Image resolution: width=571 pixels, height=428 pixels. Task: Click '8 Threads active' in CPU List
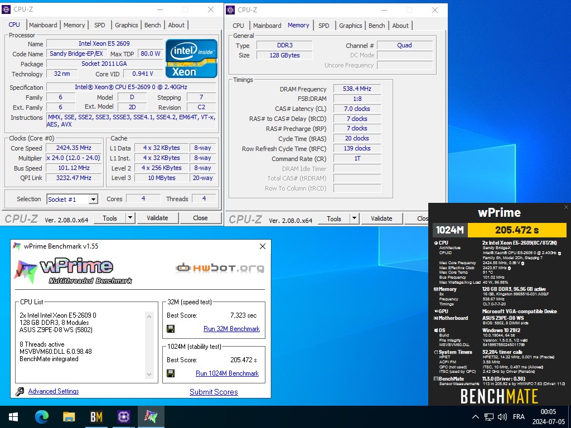click(42, 344)
